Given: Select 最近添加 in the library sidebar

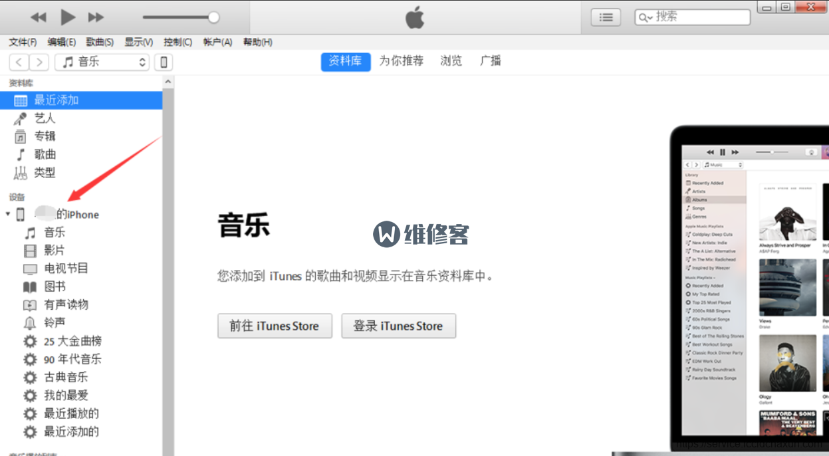Looking at the screenshot, I should tap(81, 100).
